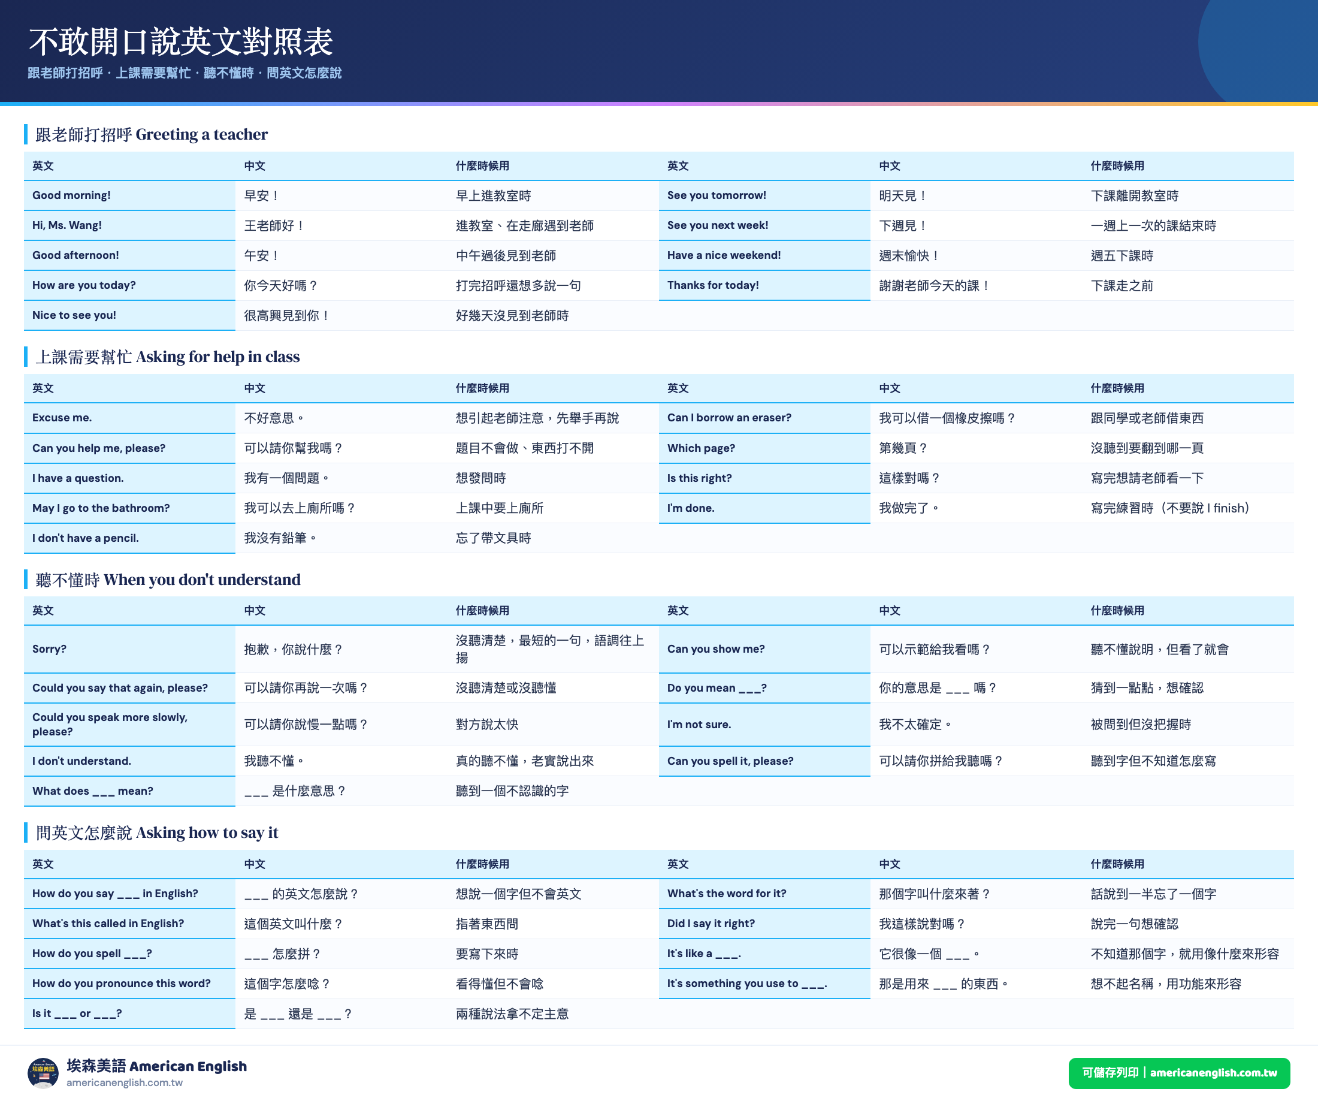Screen dimensions: 1318x1104
Task: Click What's this called in English?
Action: 108,924
